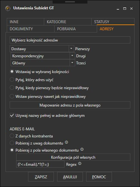Click the Trzeci label
This screenshot has height=187, width=140.
pyautogui.click(x=81, y=63)
